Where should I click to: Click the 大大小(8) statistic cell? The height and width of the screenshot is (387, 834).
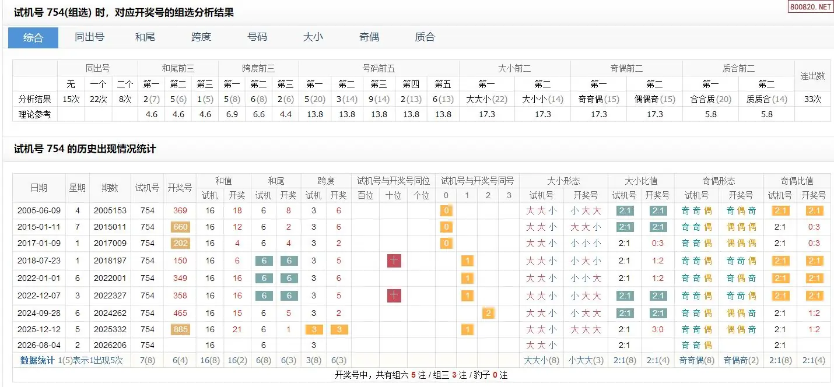(x=542, y=360)
